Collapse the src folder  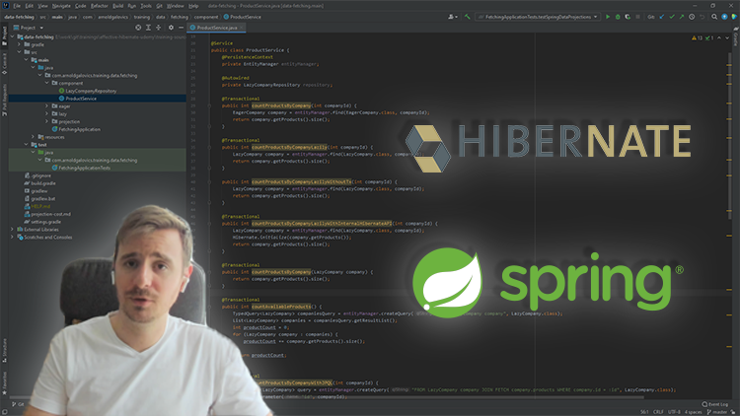(20, 52)
